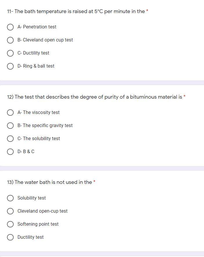Pick the Softening point test option
204x257 pixels.
pos(10,224)
